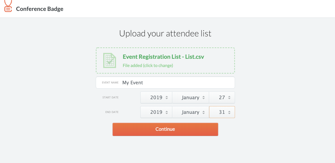This screenshot has height=163, width=335.
Task: Click the up-down arrows beside start day 27
Action: coord(229,98)
